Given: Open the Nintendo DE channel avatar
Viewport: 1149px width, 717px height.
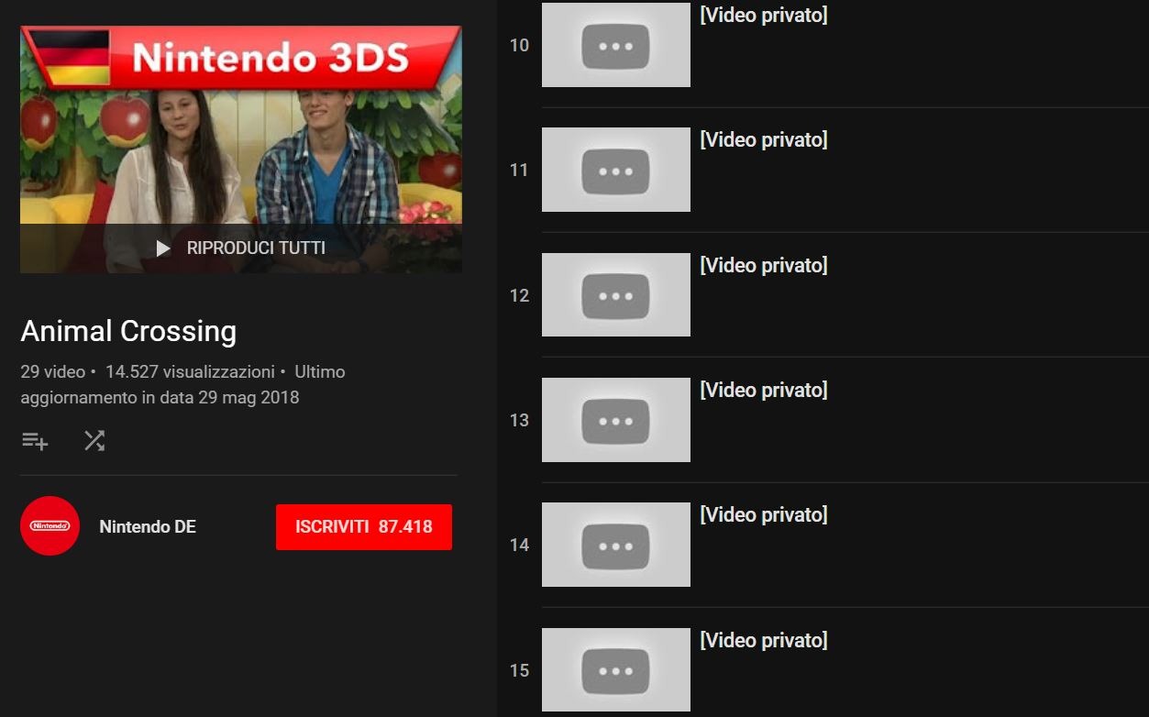Looking at the screenshot, I should [50, 526].
